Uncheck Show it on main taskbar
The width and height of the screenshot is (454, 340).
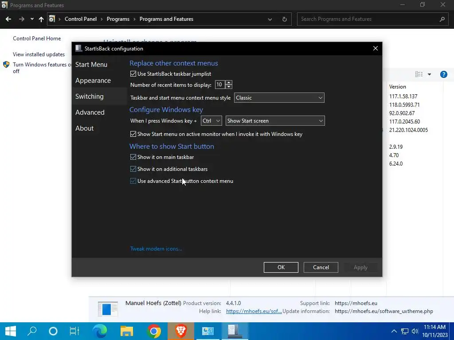[133, 157]
